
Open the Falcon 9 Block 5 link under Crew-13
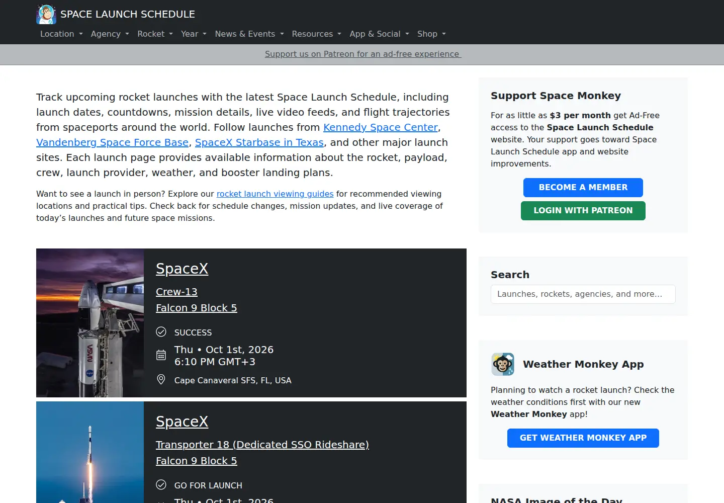(x=197, y=308)
